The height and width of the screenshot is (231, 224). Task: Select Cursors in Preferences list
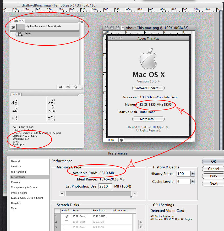pyautogui.click(x=30, y=182)
